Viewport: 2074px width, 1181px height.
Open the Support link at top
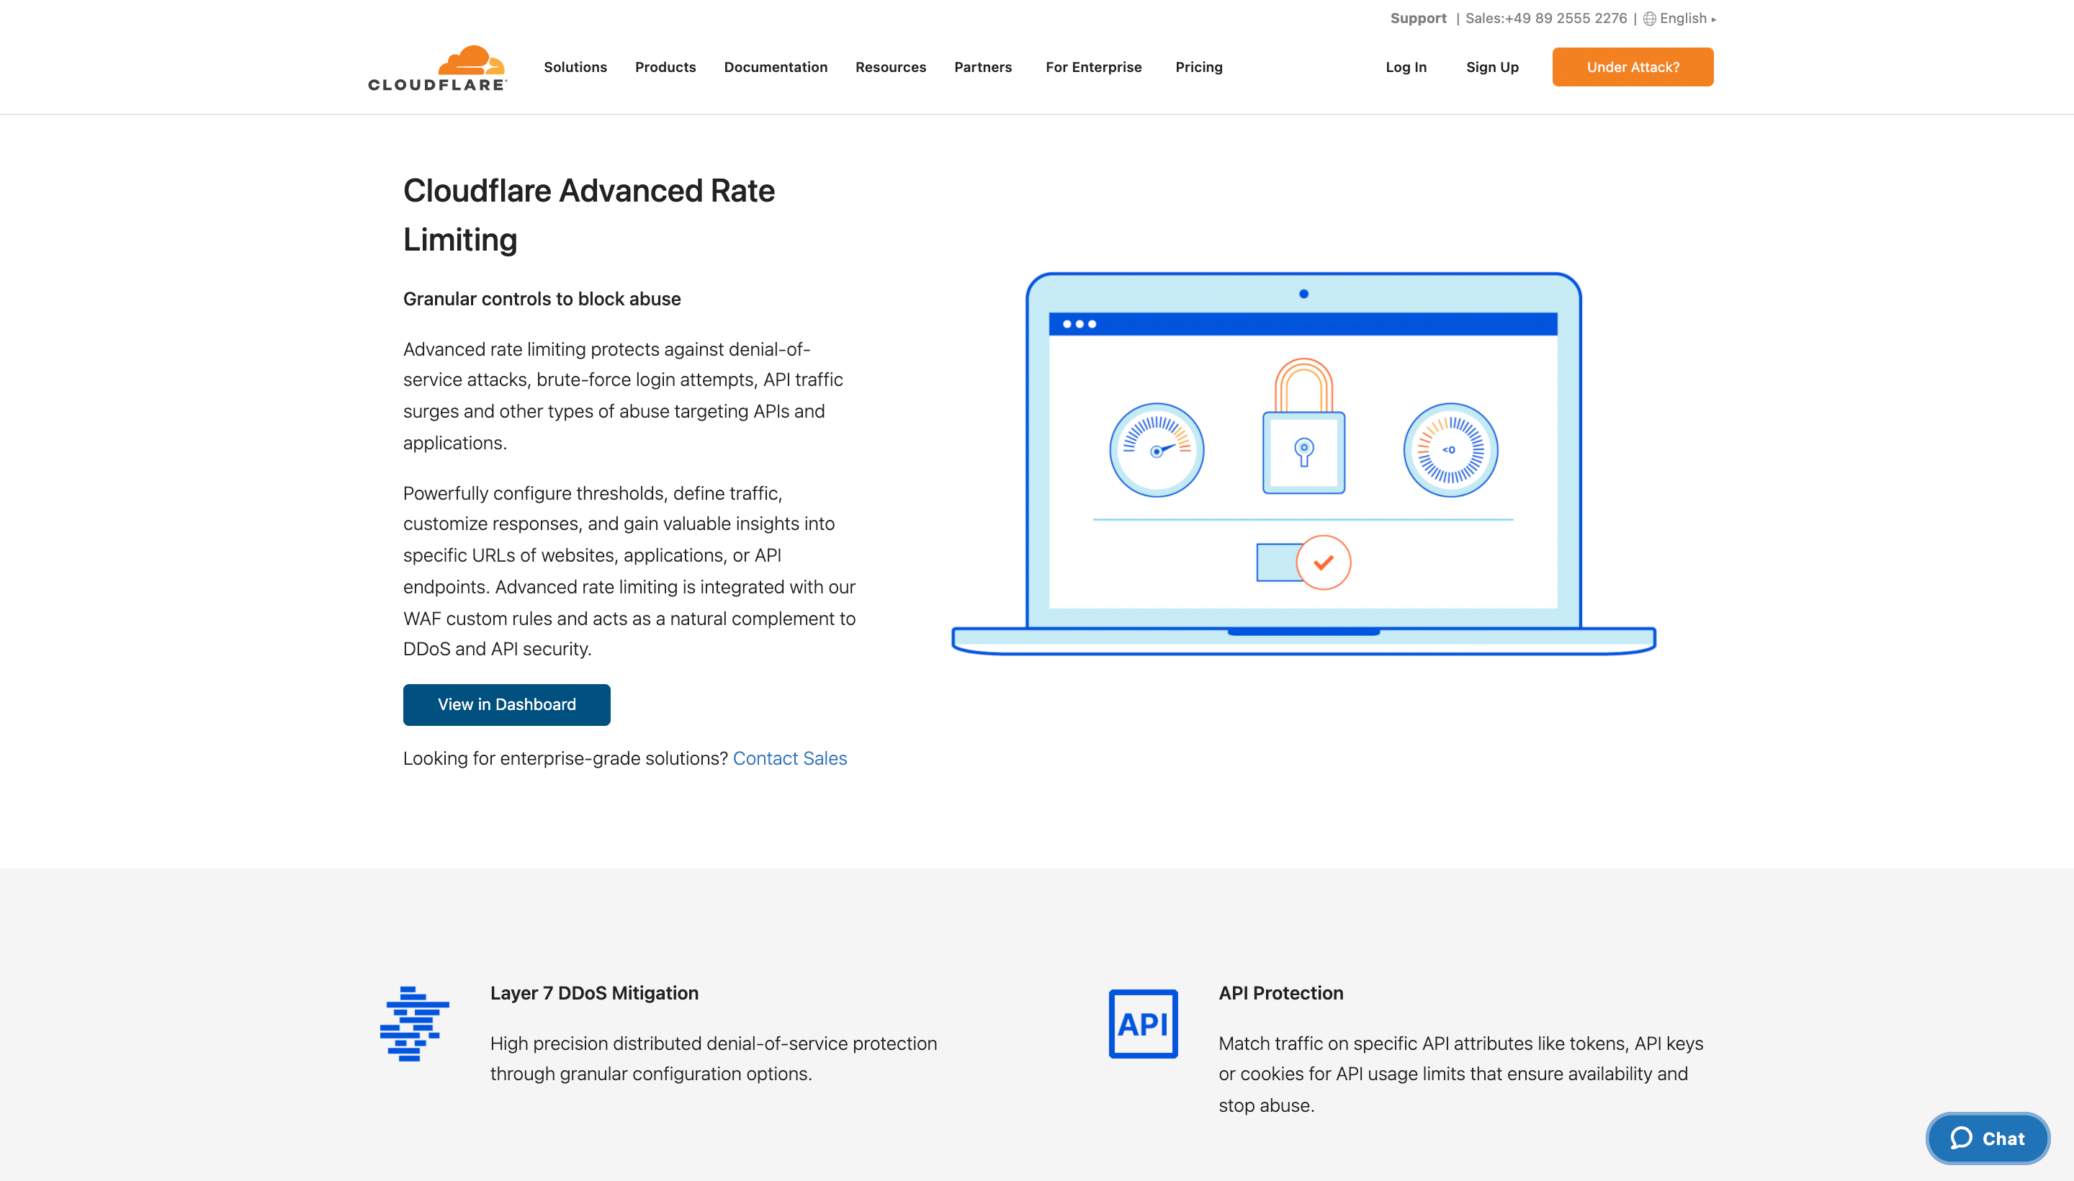[x=1417, y=19]
